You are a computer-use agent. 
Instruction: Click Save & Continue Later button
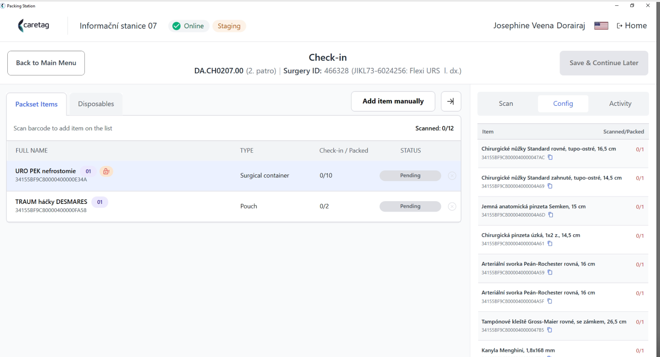pos(604,63)
